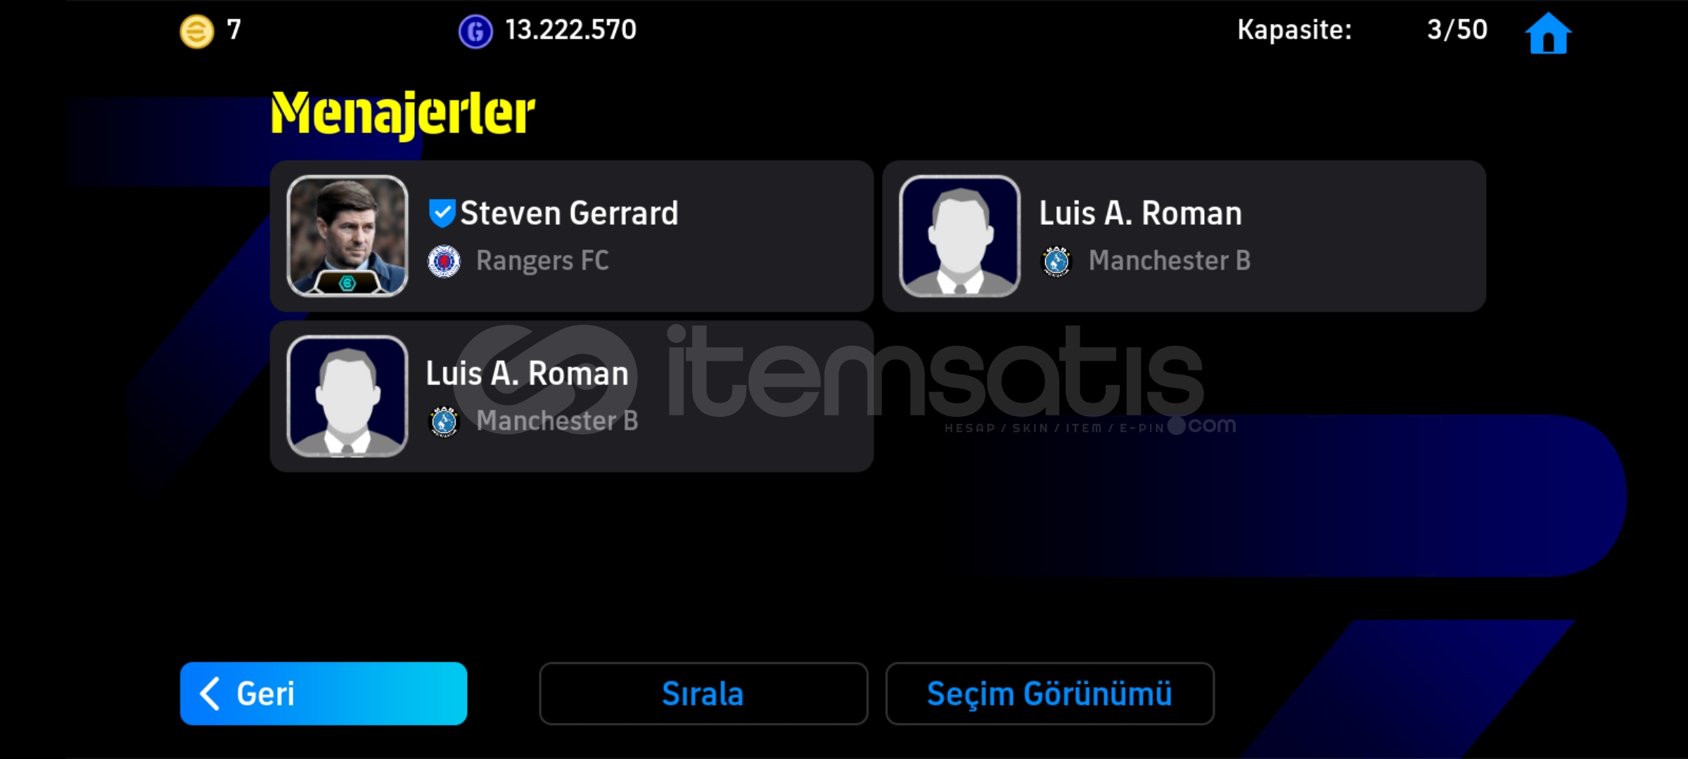Select the Steven Gerrard manager card
This screenshot has height=759, width=1688.
(x=572, y=236)
